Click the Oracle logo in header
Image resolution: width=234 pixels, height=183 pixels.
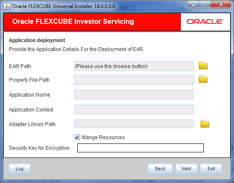(205, 22)
